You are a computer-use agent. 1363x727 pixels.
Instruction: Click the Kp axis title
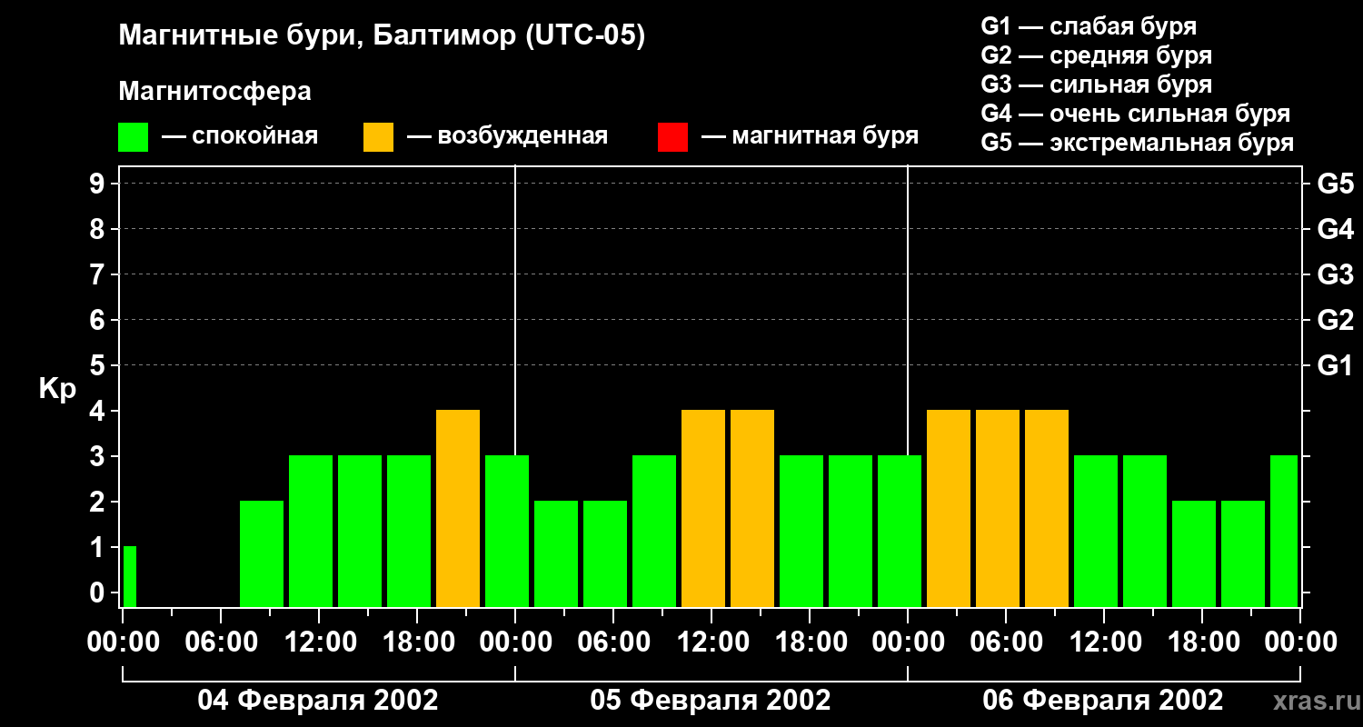click(x=57, y=389)
